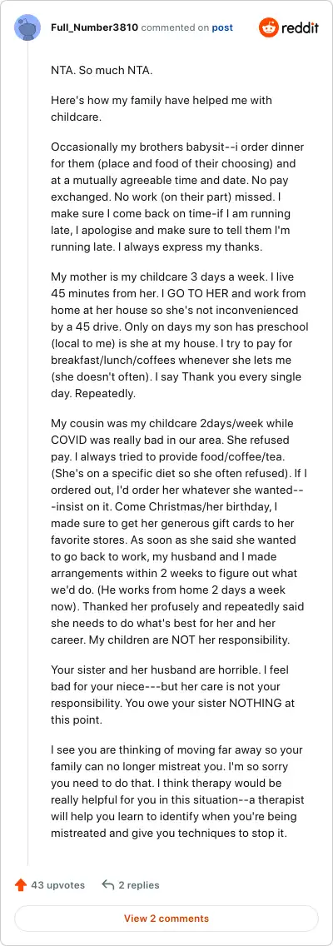Image resolution: width=333 pixels, height=946 pixels.
Task: Open the 2 replies link
Action: pos(139,885)
